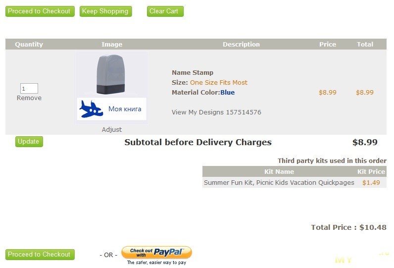Click the blue airplane design preview
The image size is (394, 268).
point(111,109)
